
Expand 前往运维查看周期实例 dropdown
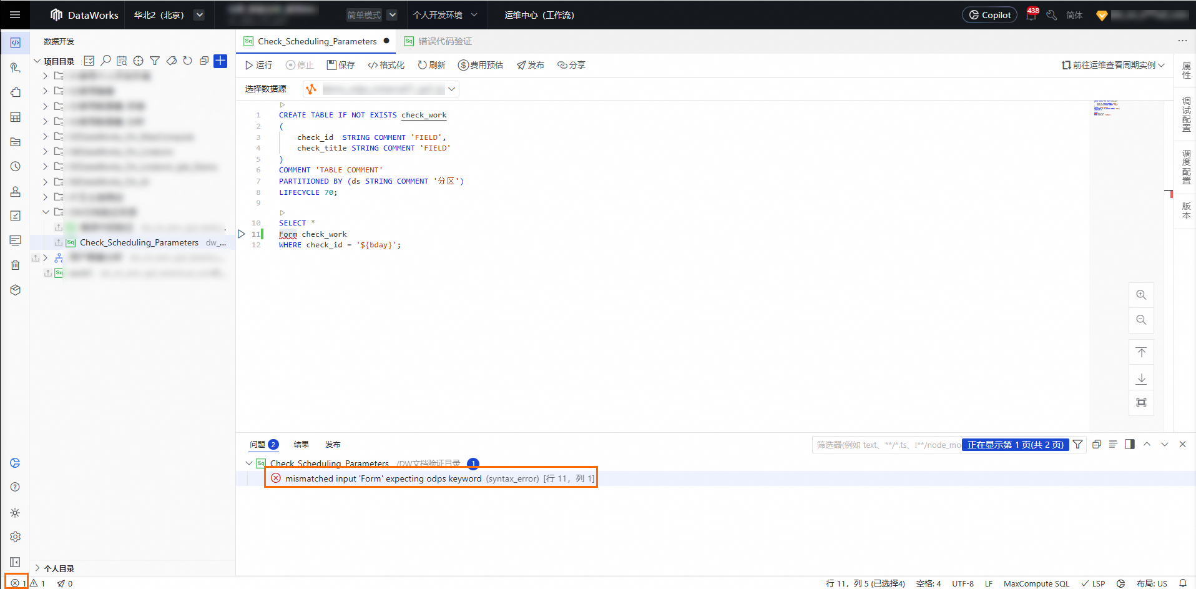point(1113,65)
